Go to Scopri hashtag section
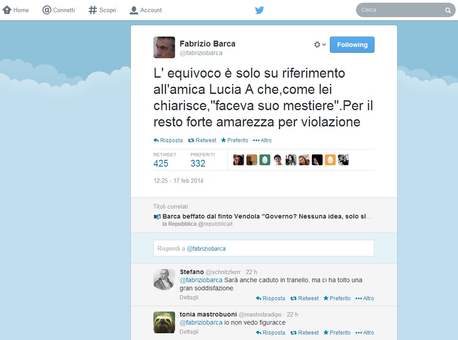The height and width of the screenshot is (340, 458). pos(102,10)
